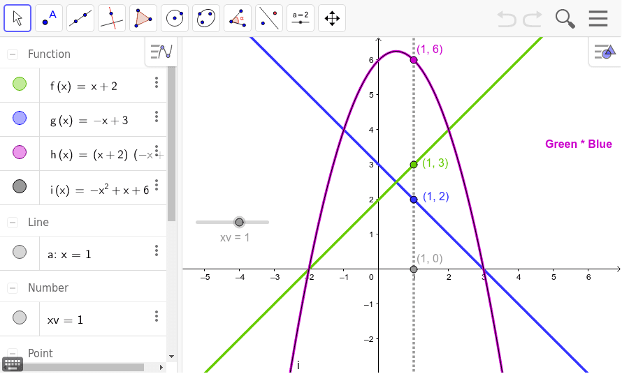
Task: Open the main hamburger menu
Action: click(598, 18)
